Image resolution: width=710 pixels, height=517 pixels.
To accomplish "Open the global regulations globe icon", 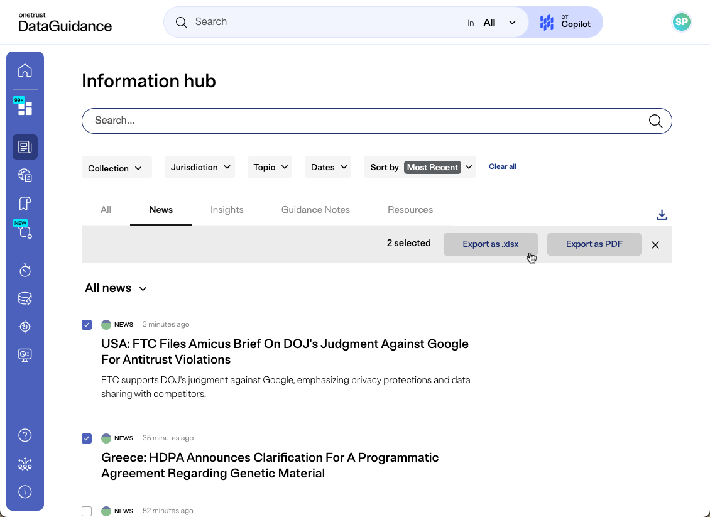I will (x=25, y=175).
